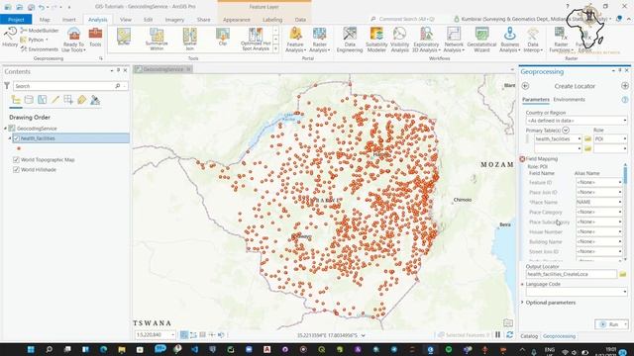The height and width of the screenshot is (356, 634).
Task: Open Business Analysis menu
Action: [509, 40]
